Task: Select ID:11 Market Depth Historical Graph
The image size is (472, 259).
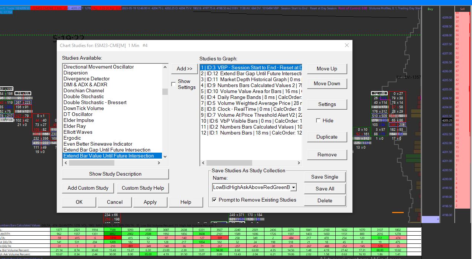Action: [251, 79]
